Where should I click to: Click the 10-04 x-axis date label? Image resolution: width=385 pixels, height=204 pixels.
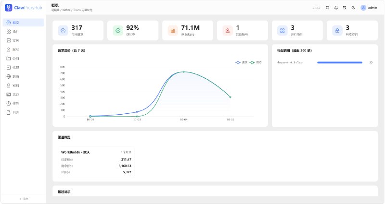(184, 120)
